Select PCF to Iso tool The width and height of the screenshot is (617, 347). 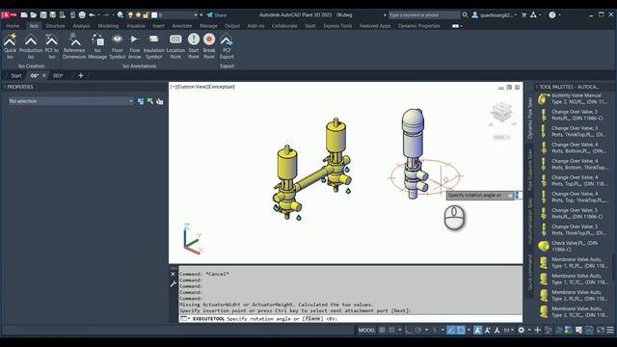coord(51,46)
